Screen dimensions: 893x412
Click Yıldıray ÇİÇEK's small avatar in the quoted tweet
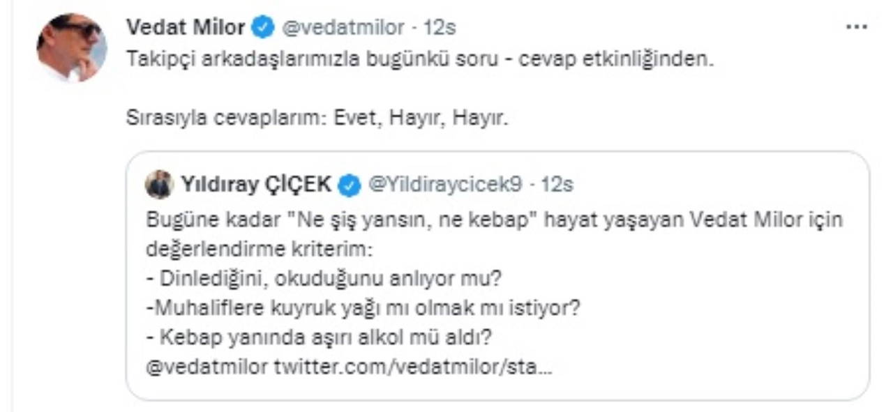(x=158, y=185)
